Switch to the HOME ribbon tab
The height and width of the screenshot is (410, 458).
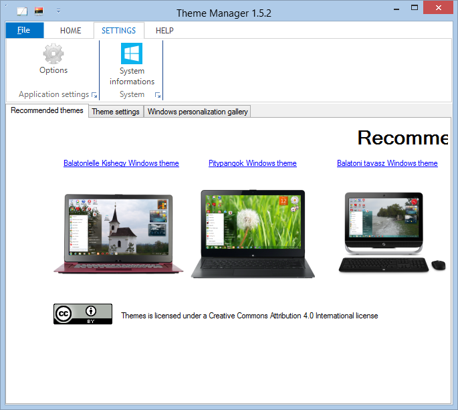tap(71, 30)
